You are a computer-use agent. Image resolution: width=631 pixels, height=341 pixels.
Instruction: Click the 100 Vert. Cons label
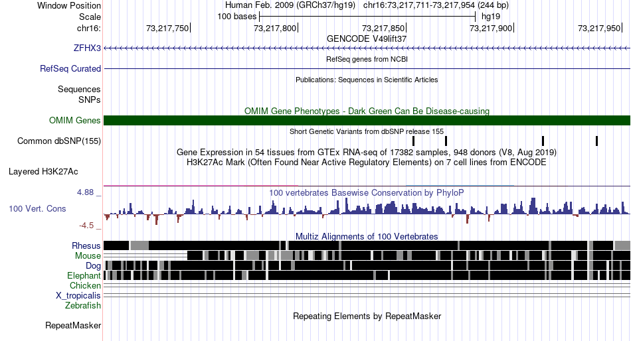[37, 209]
